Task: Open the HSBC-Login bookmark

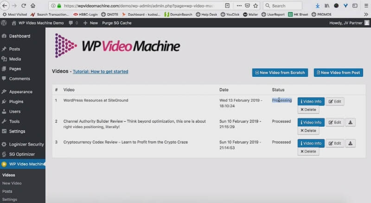Action: 85,14
